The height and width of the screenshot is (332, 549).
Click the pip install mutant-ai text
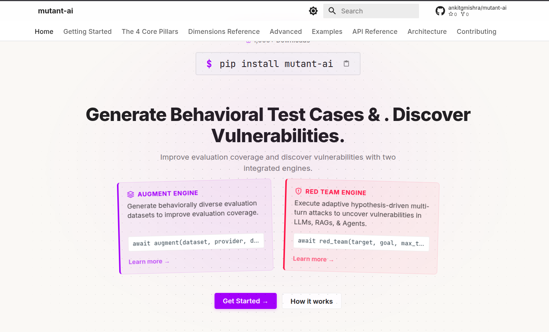click(276, 64)
